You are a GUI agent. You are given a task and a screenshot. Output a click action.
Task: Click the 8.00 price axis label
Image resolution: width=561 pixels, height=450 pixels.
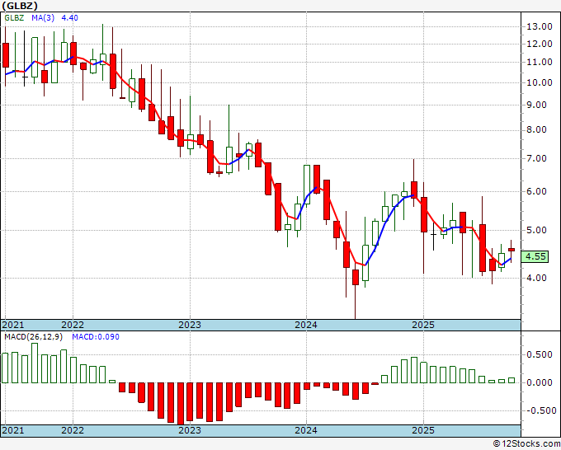click(x=537, y=129)
